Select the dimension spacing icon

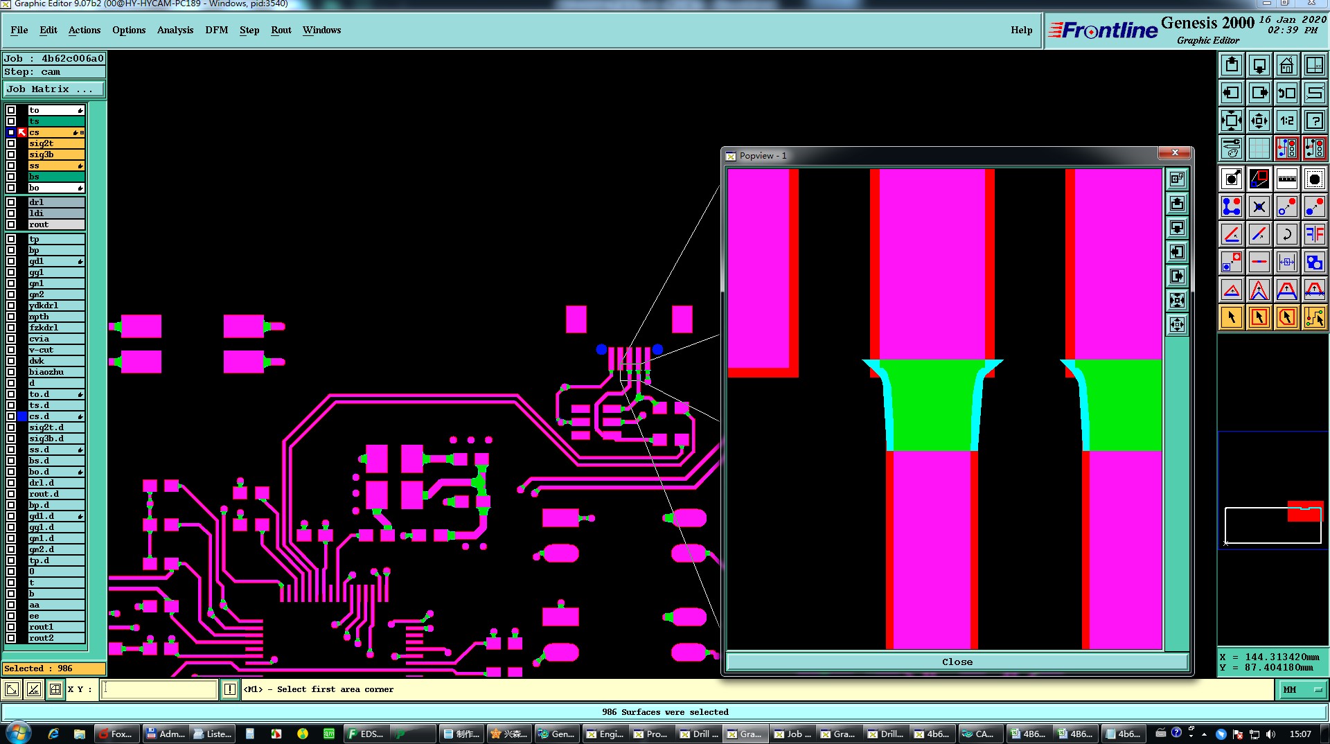tap(1286, 263)
